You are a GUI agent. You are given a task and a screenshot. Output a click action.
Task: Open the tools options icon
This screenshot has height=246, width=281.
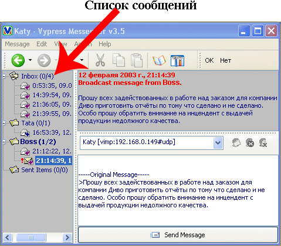[x=177, y=60]
